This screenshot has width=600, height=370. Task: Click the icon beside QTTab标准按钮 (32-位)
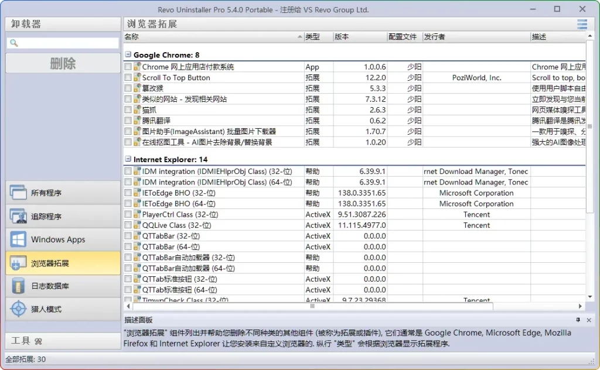(x=137, y=279)
